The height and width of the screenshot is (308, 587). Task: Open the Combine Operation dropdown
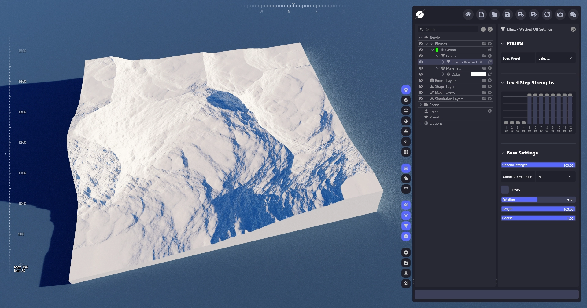555,177
